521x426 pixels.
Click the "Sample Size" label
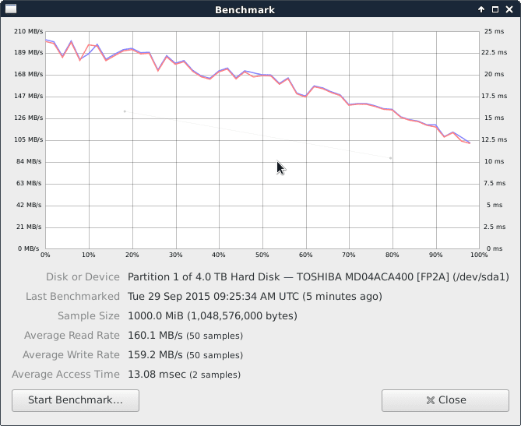(88, 315)
